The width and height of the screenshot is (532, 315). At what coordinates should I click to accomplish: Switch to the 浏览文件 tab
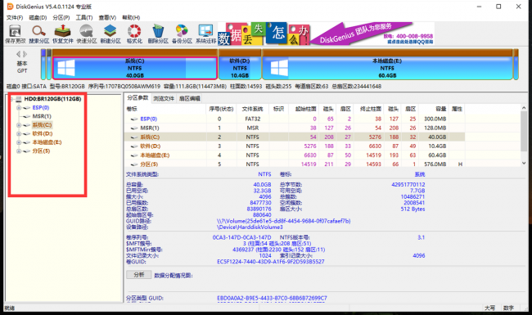164,98
